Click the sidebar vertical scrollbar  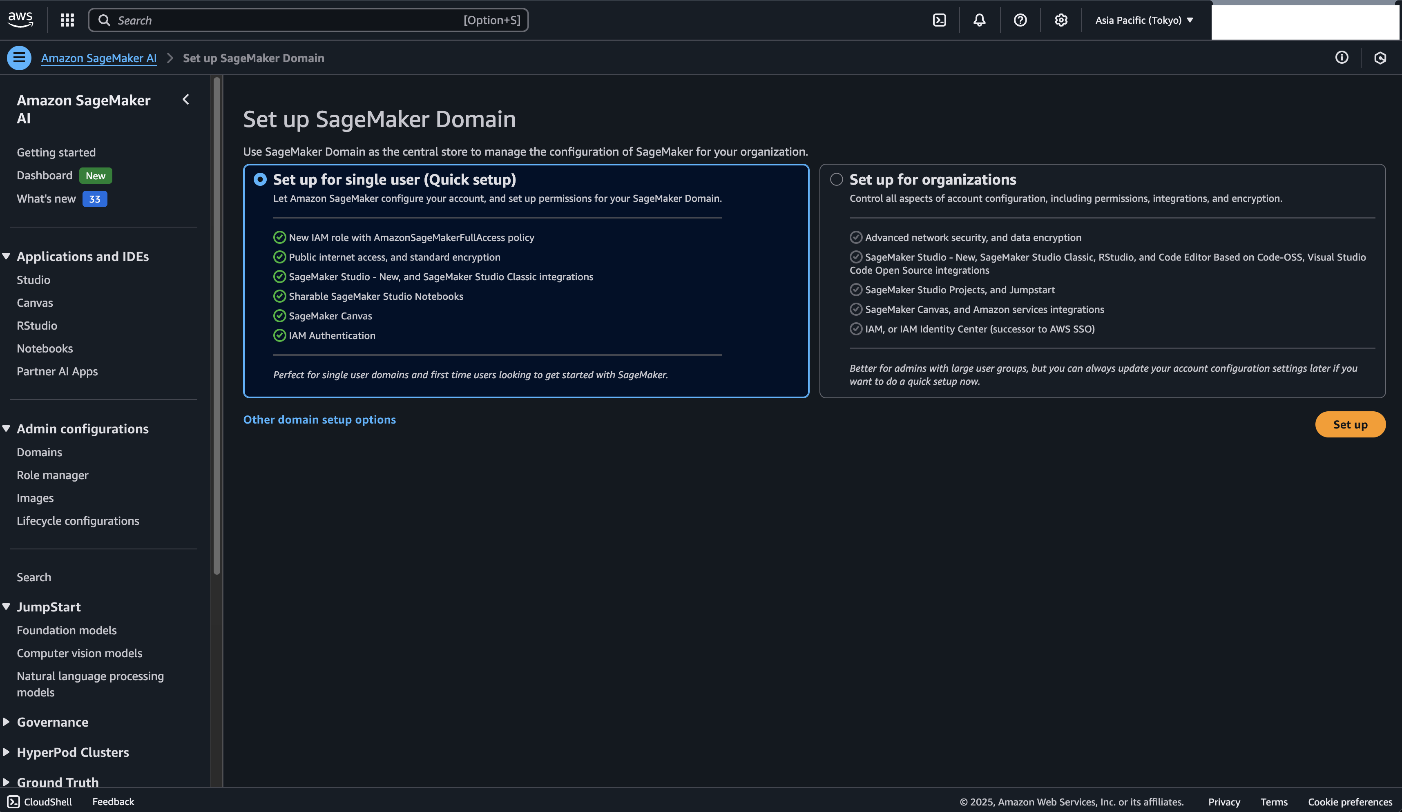217,326
